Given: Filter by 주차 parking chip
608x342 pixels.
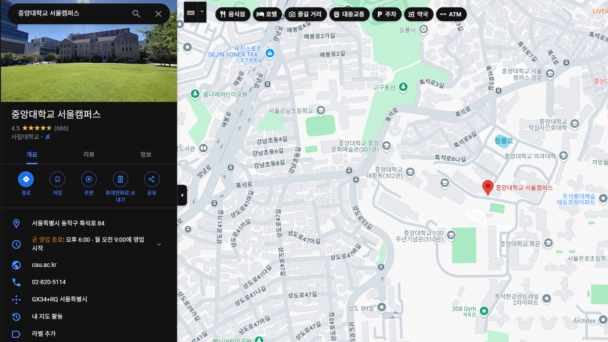Looking at the screenshot, I should (x=386, y=14).
